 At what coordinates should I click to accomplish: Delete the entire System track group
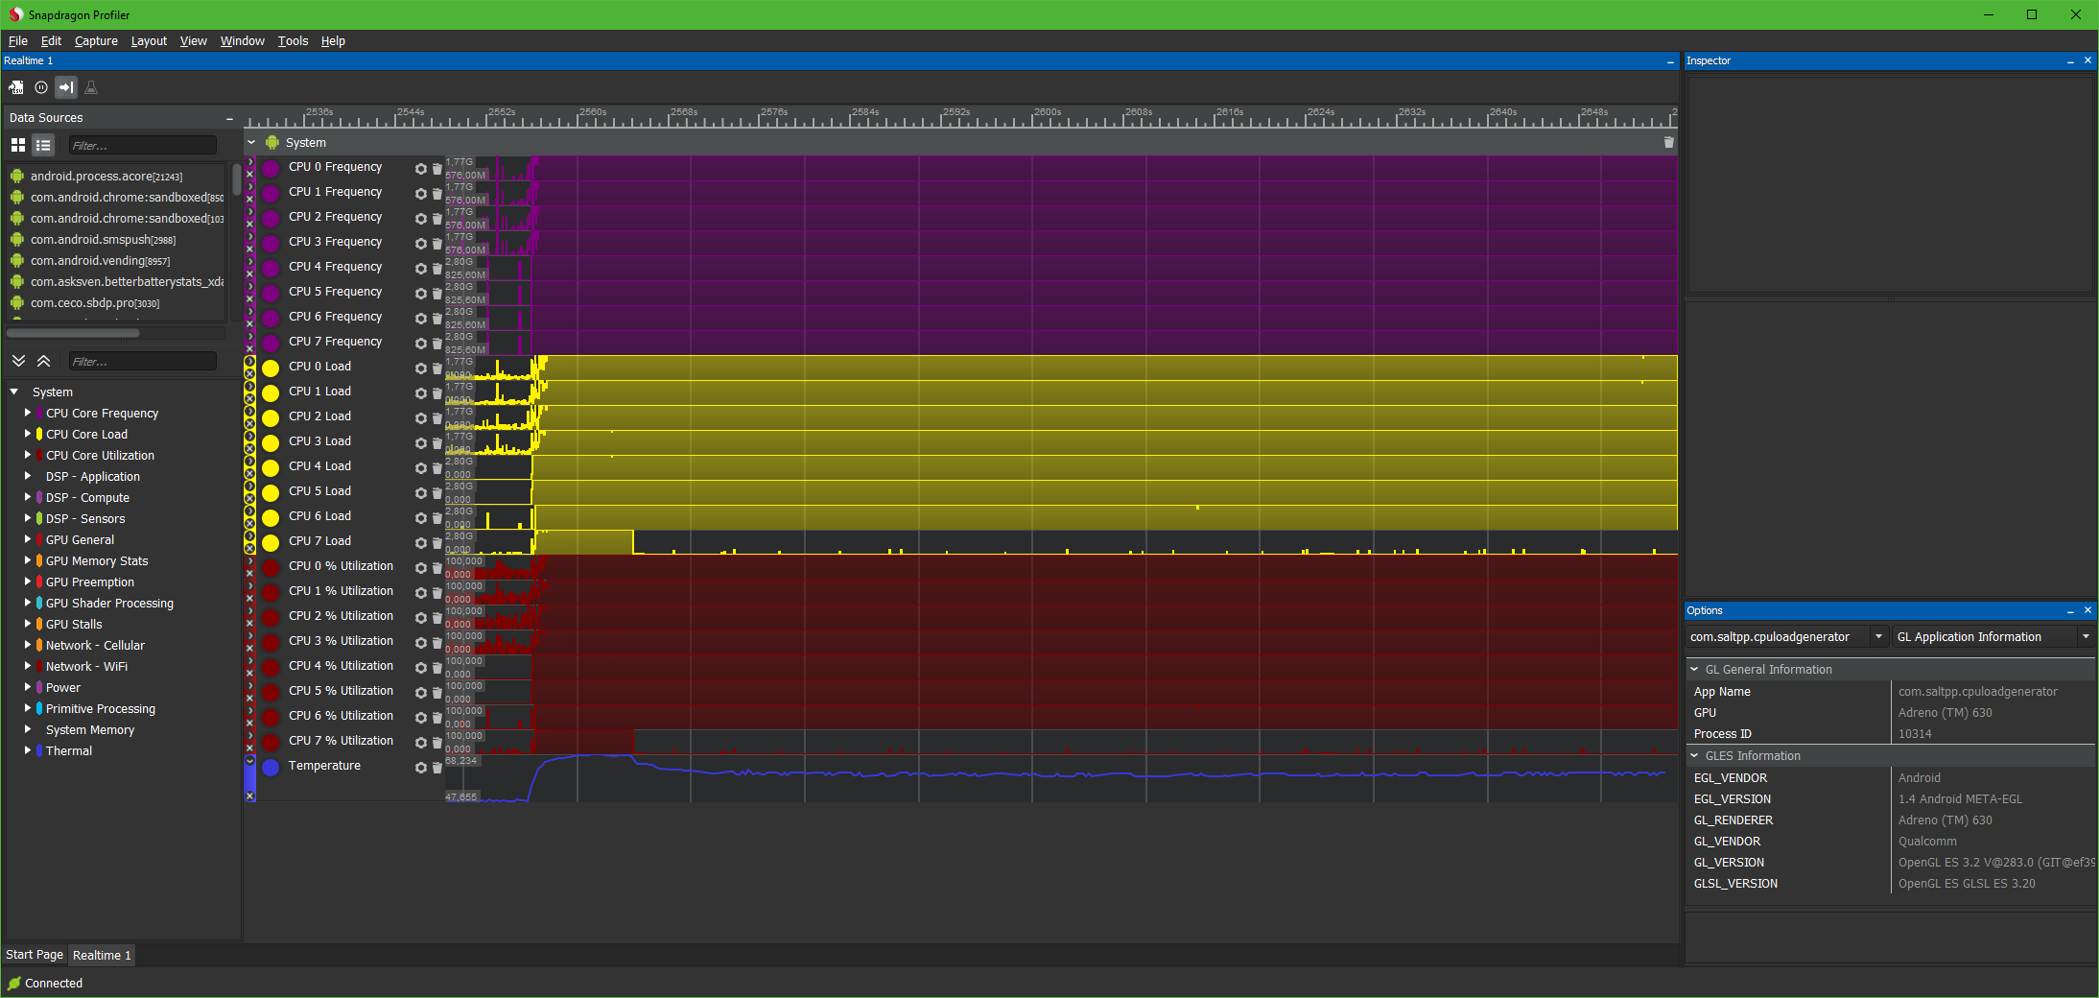pyautogui.click(x=1668, y=142)
